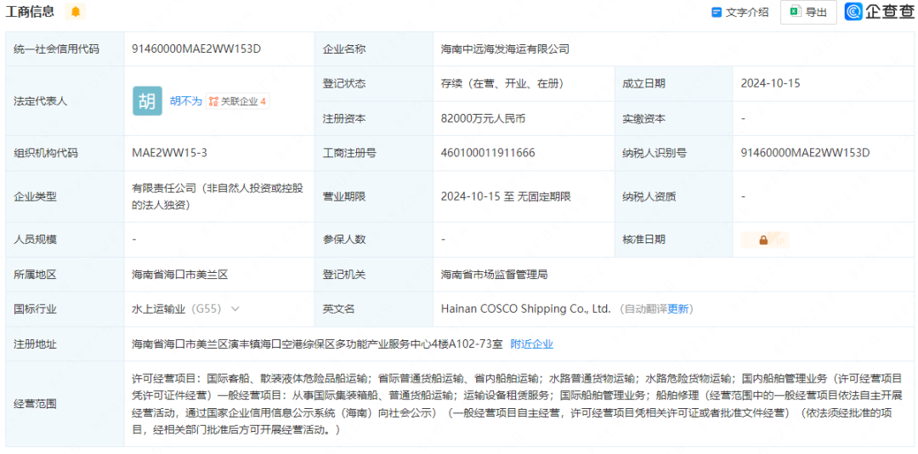918x454 pixels.
Task: Select enterprise type 有限责任公司 text
Action: point(216,197)
